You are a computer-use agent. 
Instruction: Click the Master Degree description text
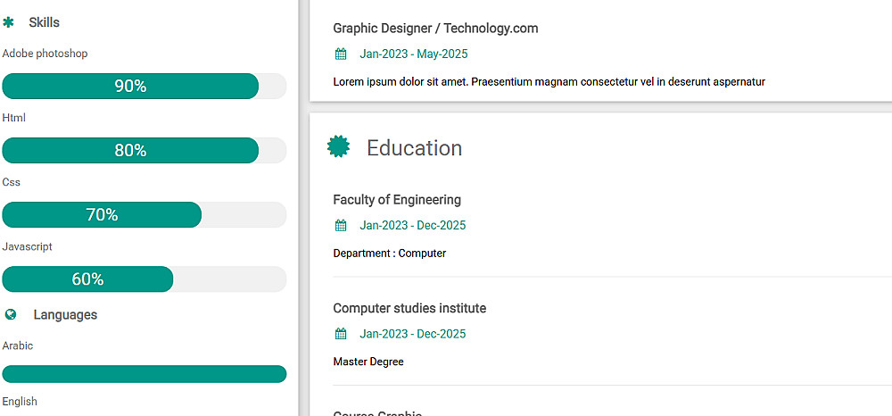click(368, 362)
